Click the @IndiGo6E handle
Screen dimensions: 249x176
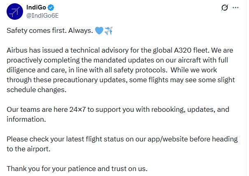(x=43, y=16)
